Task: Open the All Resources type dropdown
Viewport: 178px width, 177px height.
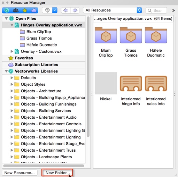Action: pos(113,10)
